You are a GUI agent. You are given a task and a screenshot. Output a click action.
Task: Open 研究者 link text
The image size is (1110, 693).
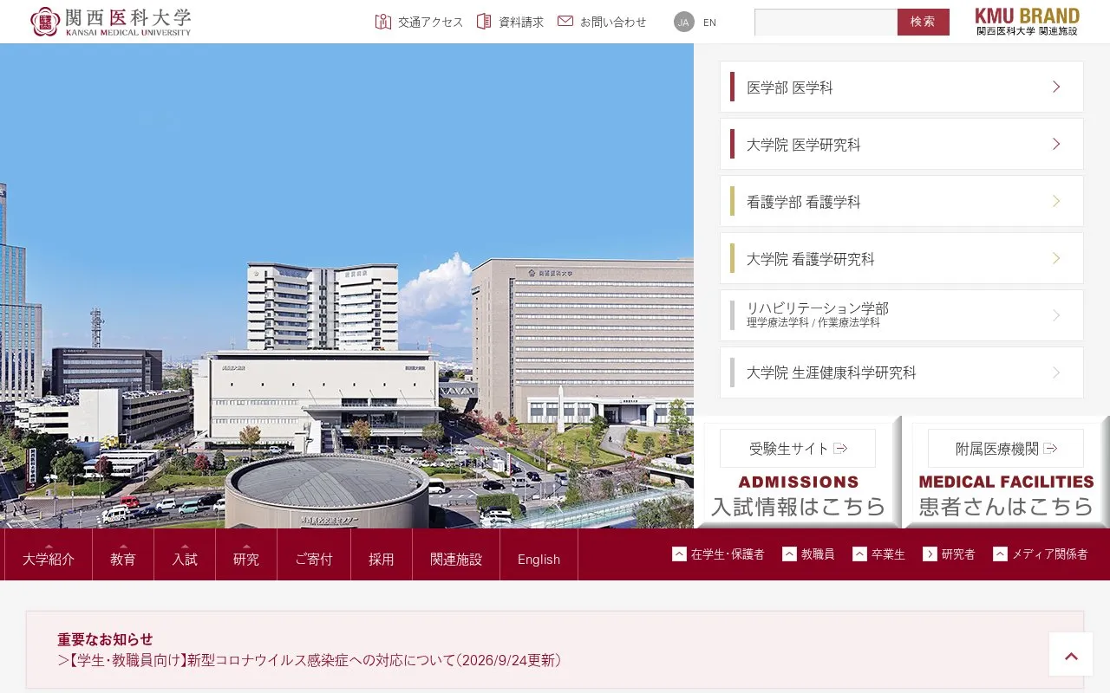pyautogui.click(x=958, y=554)
